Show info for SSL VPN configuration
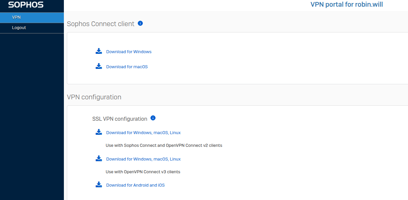408x200 pixels. point(153,118)
